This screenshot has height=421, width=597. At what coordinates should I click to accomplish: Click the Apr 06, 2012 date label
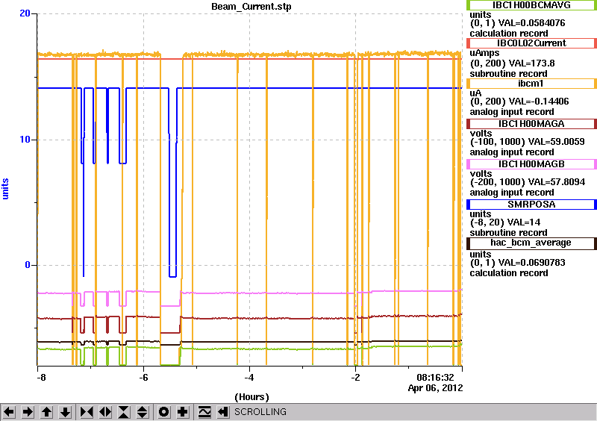(435, 388)
